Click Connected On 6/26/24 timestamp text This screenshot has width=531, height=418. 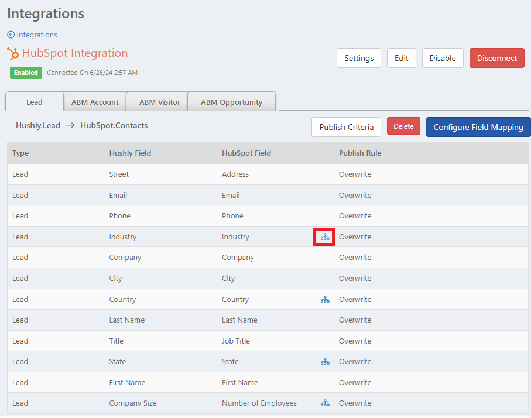(92, 73)
